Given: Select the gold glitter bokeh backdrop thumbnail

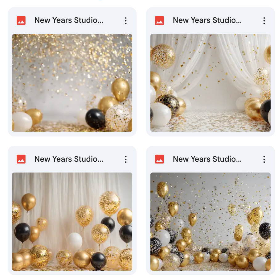Looking at the screenshot, I should coord(72,83).
